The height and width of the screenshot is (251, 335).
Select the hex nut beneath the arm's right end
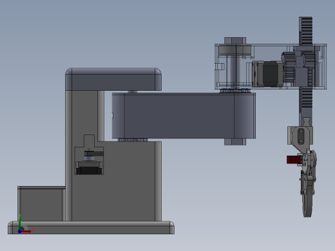235,142
